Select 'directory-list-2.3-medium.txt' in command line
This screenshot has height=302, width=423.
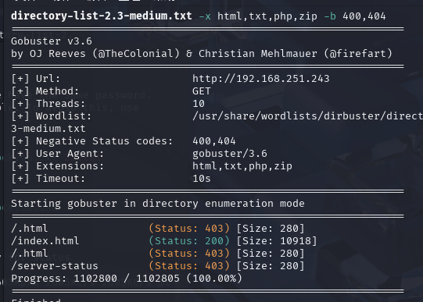click(102, 16)
